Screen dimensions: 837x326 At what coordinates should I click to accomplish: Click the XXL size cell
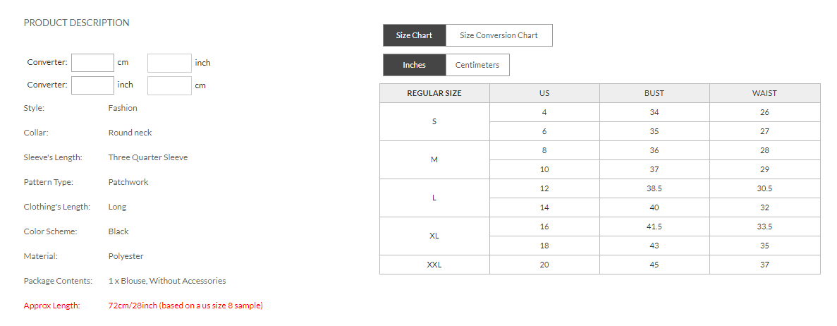pos(434,265)
